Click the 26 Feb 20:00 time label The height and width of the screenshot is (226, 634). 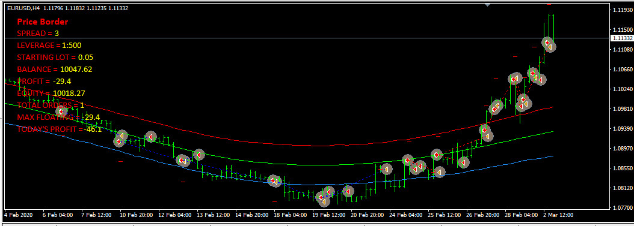483,215
